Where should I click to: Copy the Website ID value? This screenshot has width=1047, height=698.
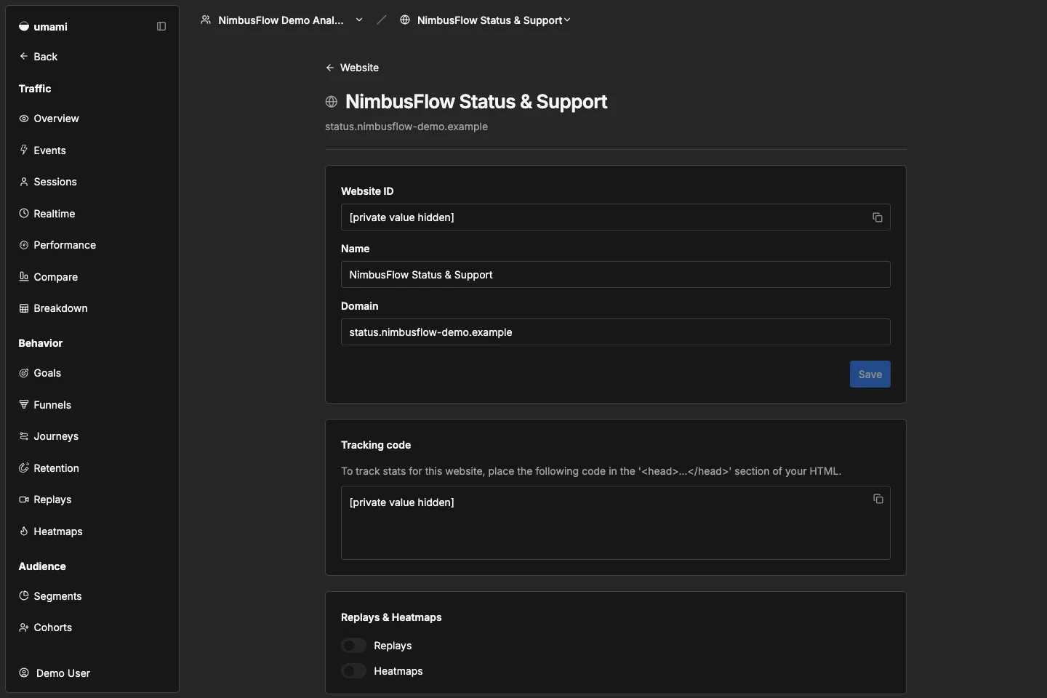[x=878, y=217]
